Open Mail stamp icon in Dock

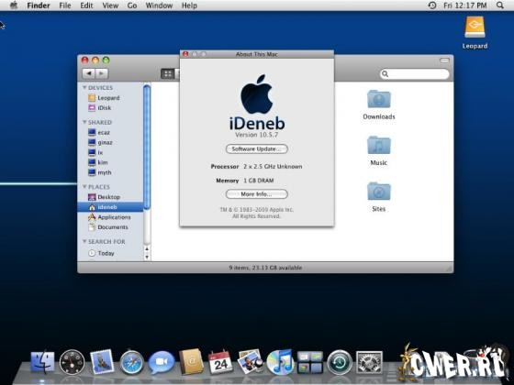tap(102, 362)
